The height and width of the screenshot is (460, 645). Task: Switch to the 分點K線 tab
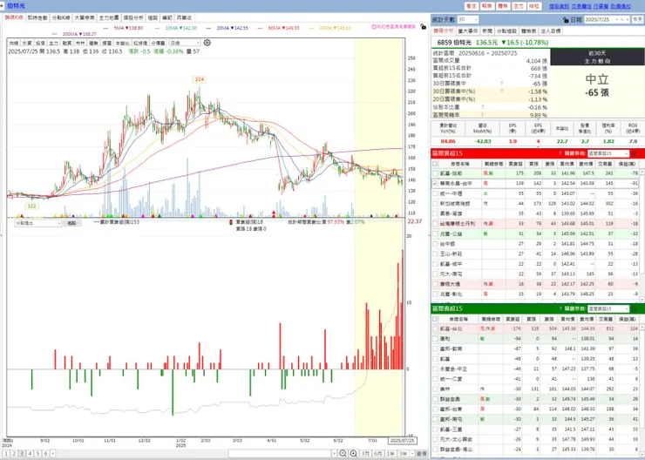[x=61, y=17]
